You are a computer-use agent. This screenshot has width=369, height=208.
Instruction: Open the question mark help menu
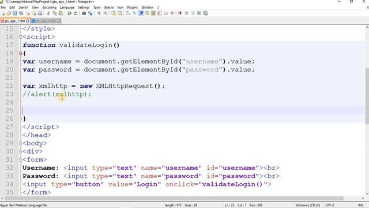tap(158, 8)
